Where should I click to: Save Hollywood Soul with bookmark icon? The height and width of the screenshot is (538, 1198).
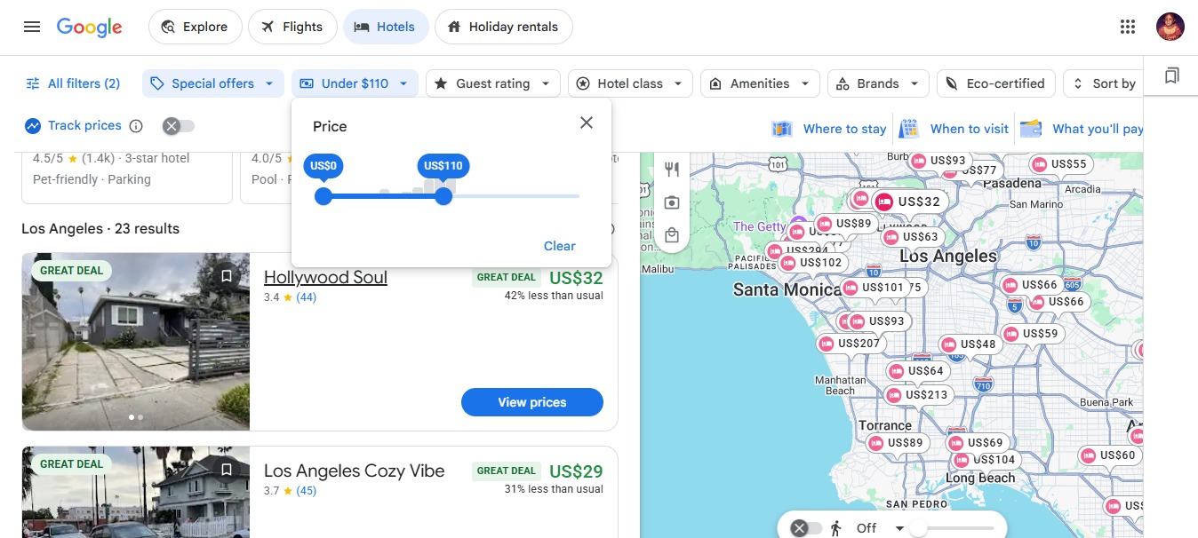click(x=227, y=276)
